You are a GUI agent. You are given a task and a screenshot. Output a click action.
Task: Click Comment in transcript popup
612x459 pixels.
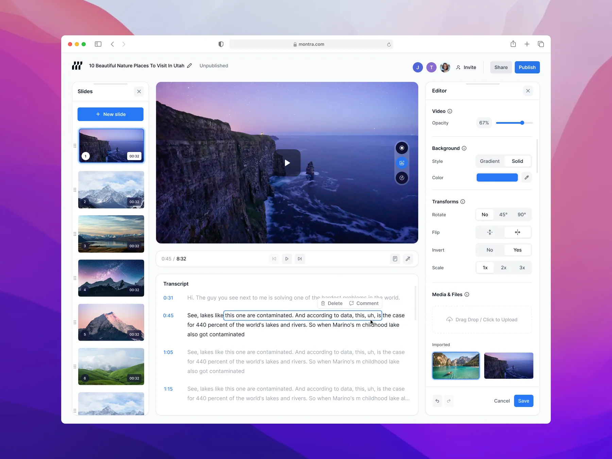point(364,303)
